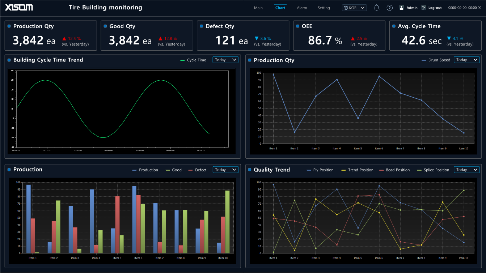Click the globe icon beside KOR
The height and width of the screenshot is (273, 486).
[x=346, y=8]
